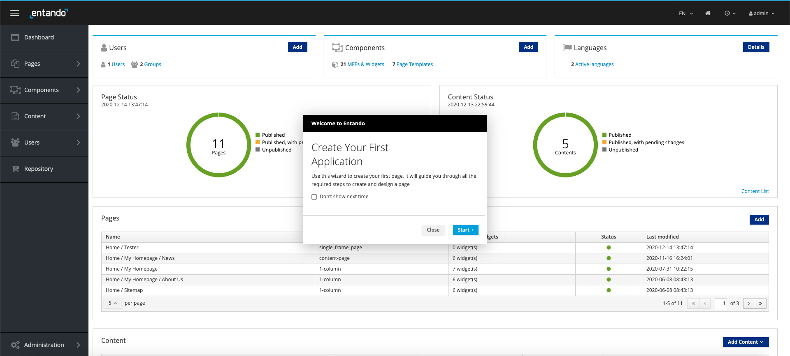Click the Languages flag icon

tap(567, 48)
